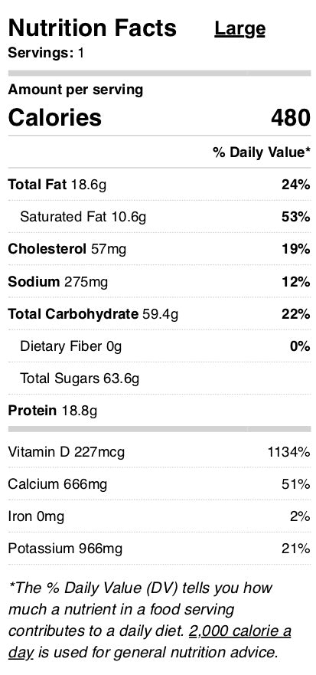Click the Calories 480 row
This screenshot has height=675, width=316.
[x=159, y=117]
